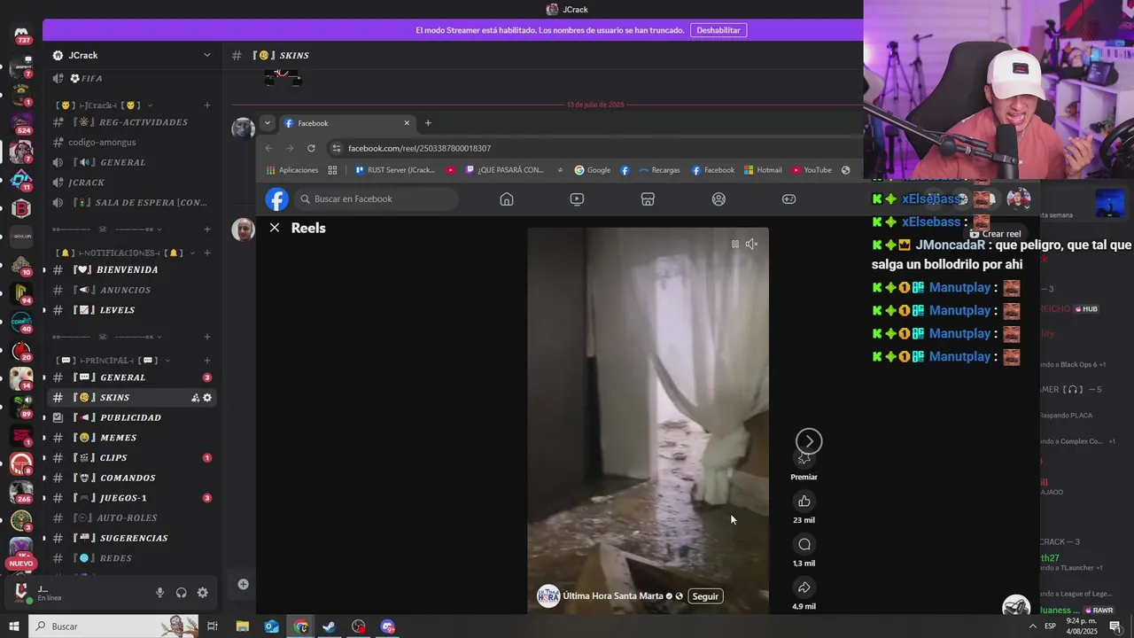The height and width of the screenshot is (638, 1134).
Task: Open Hotmail bookmark
Action: click(763, 170)
